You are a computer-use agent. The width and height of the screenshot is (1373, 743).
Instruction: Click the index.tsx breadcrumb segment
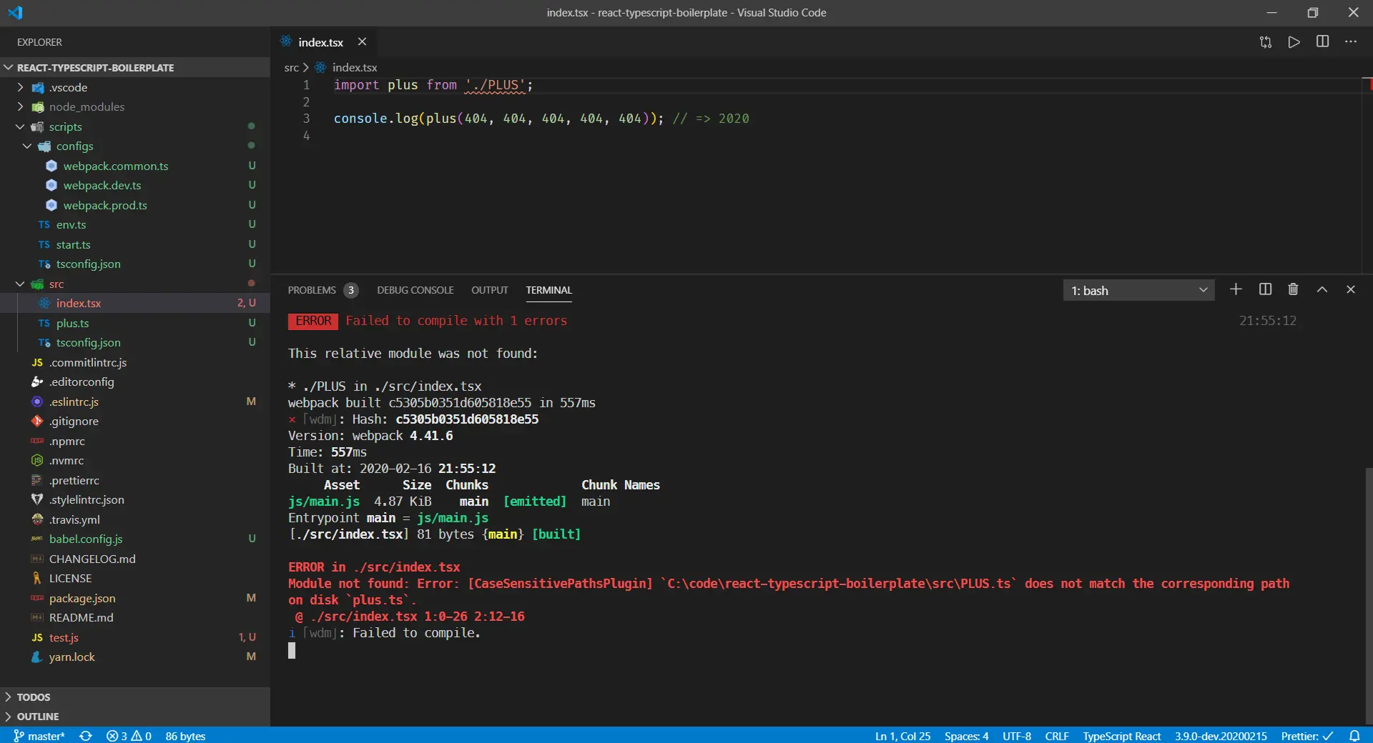(x=355, y=67)
